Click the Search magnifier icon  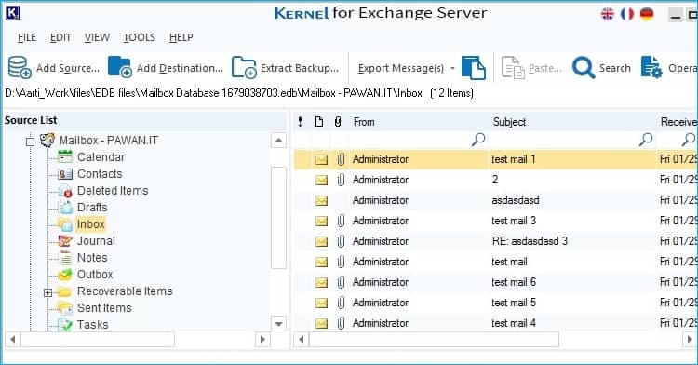pyautogui.click(x=584, y=68)
